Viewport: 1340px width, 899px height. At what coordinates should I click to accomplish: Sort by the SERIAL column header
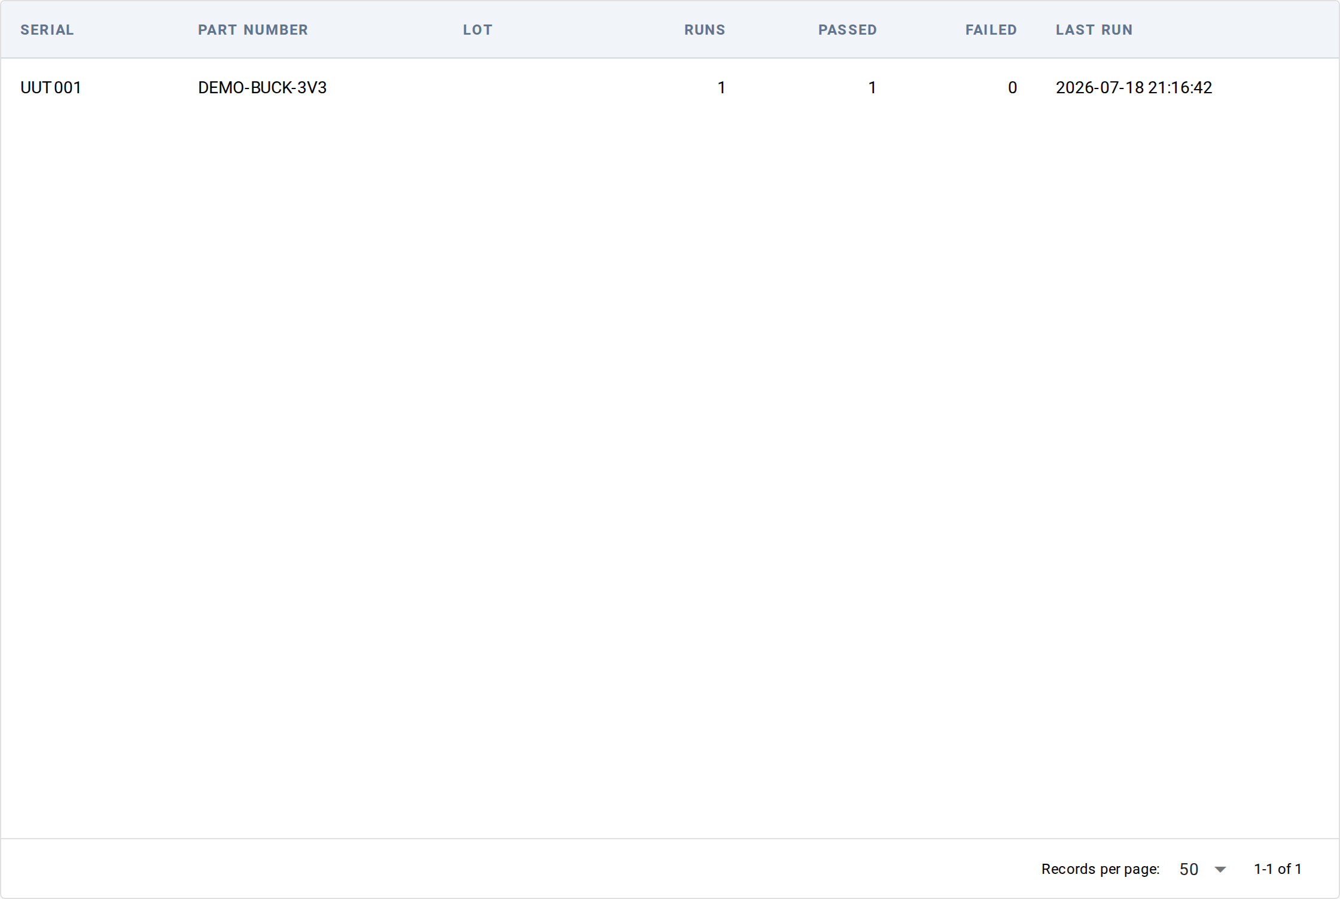pos(47,30)
